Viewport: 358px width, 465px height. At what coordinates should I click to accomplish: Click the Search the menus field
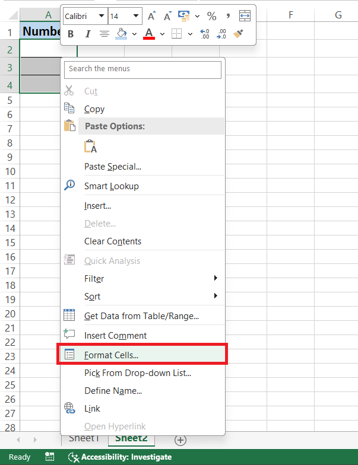tap(142, 70)
